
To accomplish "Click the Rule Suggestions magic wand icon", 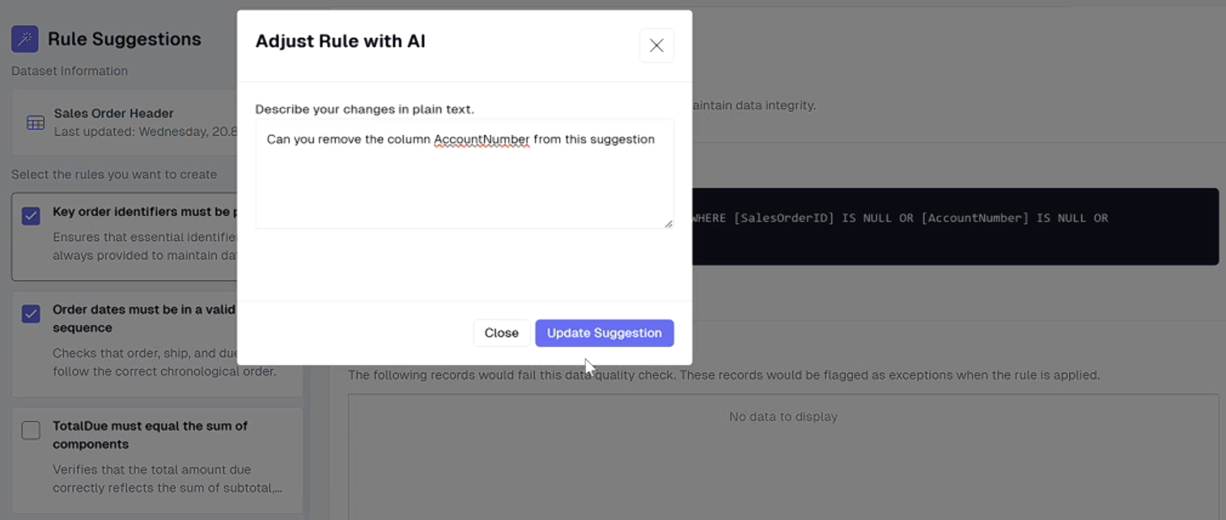I will (25, 39).
